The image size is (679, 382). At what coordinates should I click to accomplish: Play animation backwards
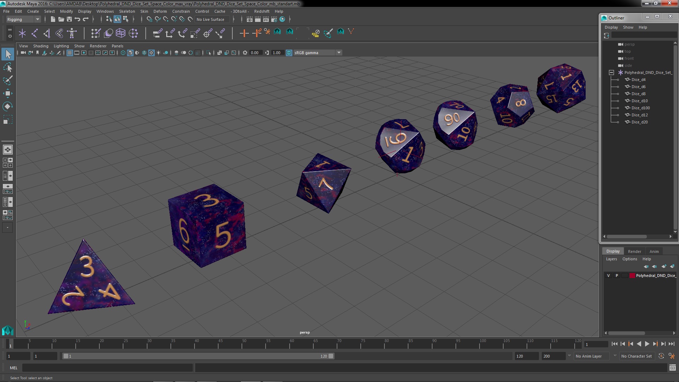pos(639,344)
